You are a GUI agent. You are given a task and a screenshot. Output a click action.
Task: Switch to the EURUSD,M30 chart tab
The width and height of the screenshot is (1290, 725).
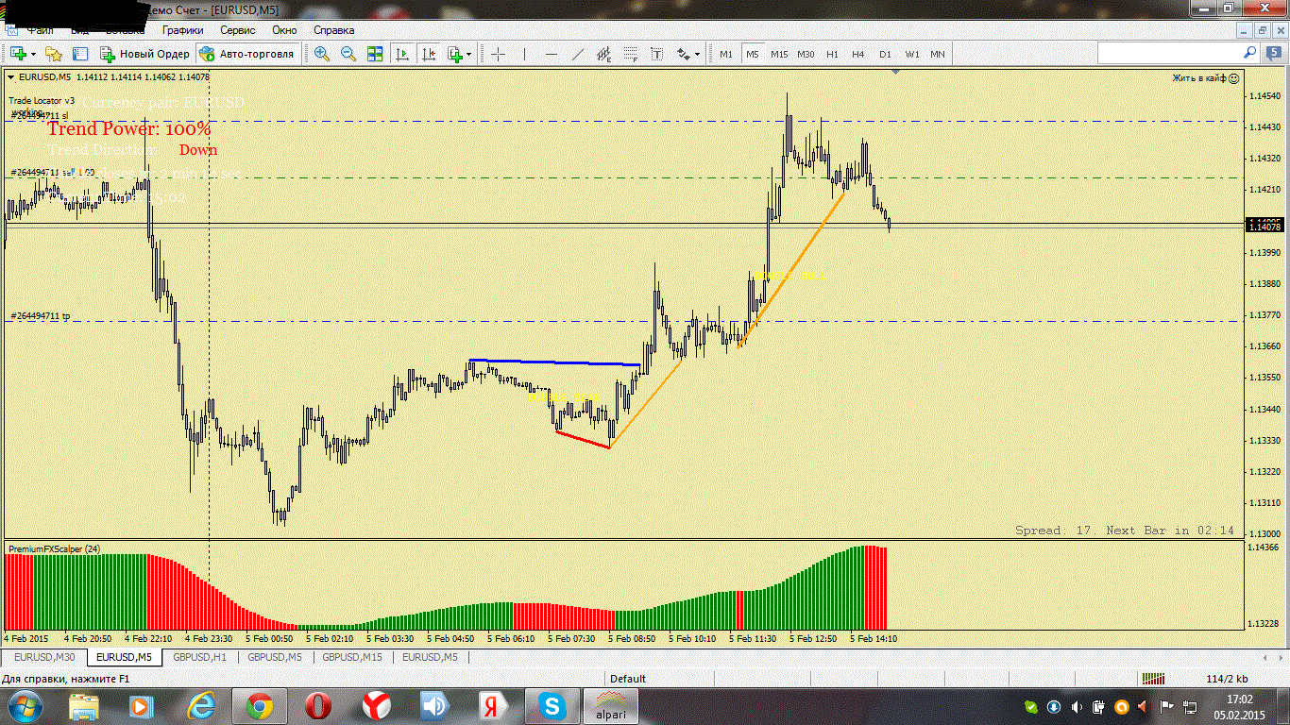pos(45,657)
